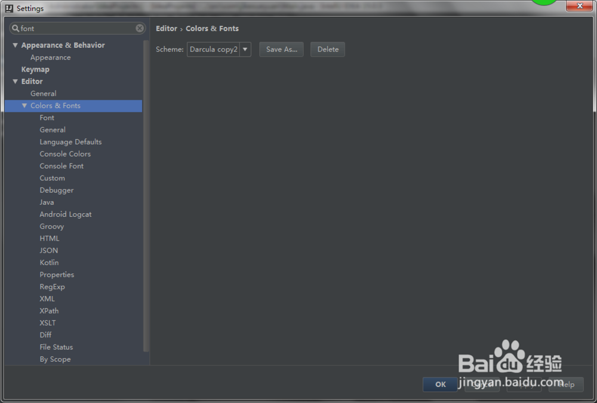Select Kotlin under Colors & Fonts
This screenshot has height=403, width=597.
click(x=49, y=262)
